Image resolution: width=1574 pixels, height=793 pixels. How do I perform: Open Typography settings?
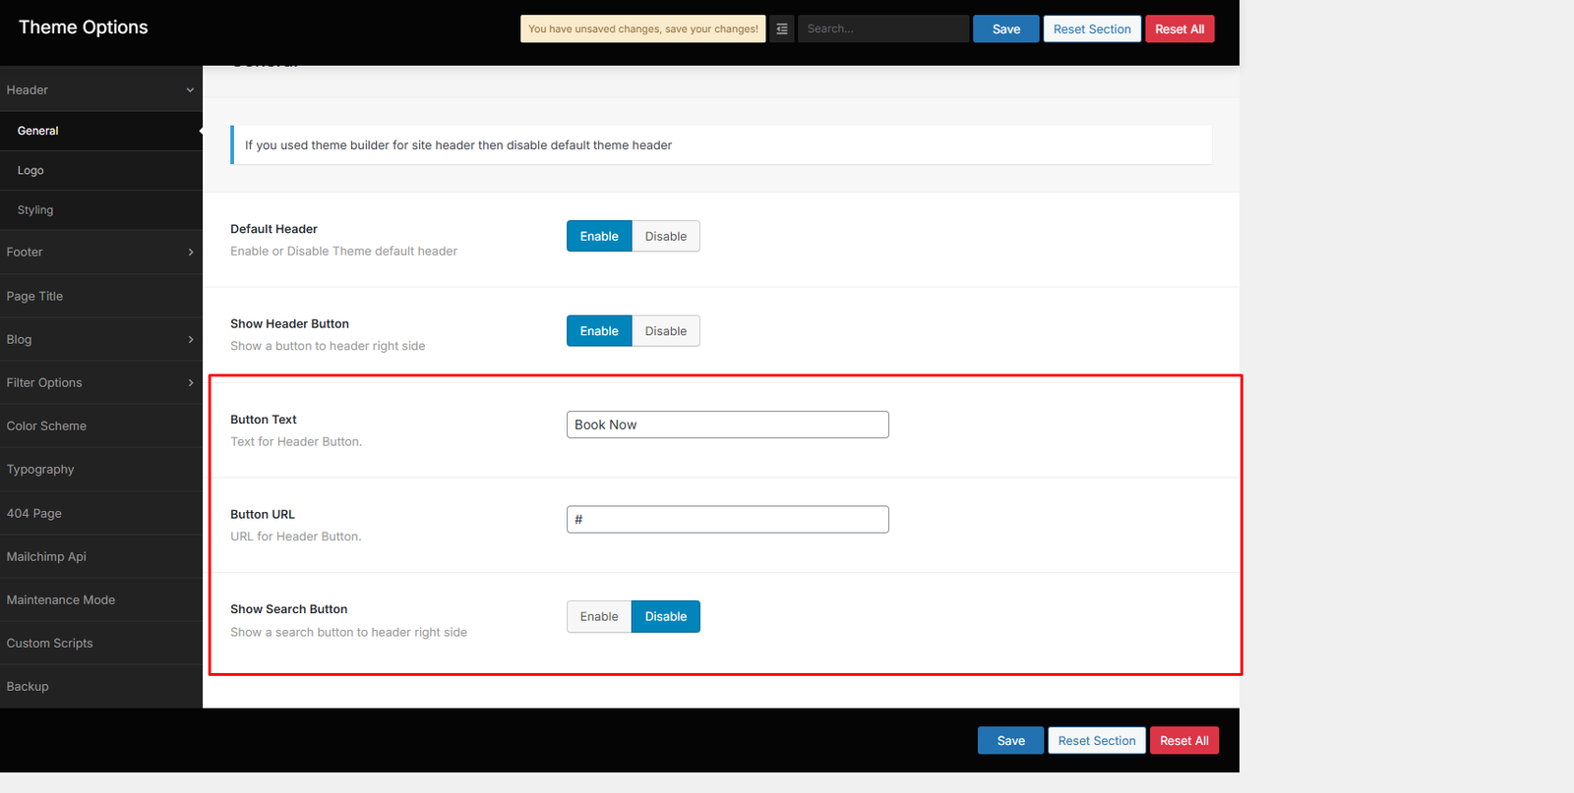tap(40, 470)
